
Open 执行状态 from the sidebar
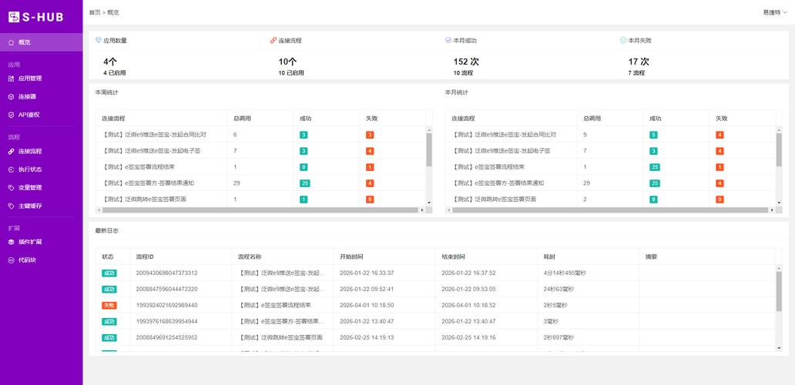point(30,169)
